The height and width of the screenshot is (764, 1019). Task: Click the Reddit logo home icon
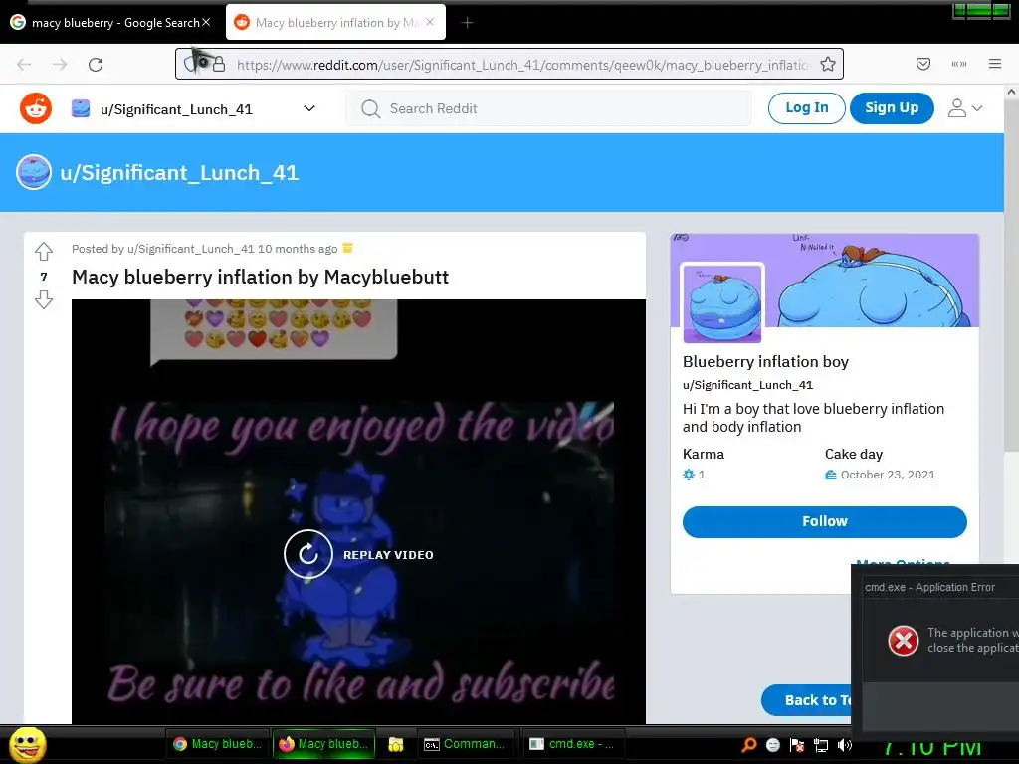(36, 108)
